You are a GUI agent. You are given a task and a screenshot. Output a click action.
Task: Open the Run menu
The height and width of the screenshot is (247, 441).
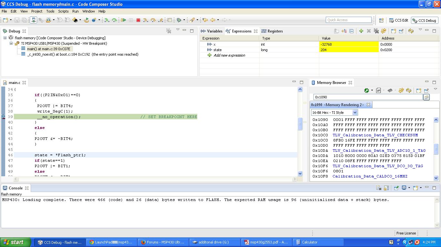pyautogui.click(x=76, y=11)
